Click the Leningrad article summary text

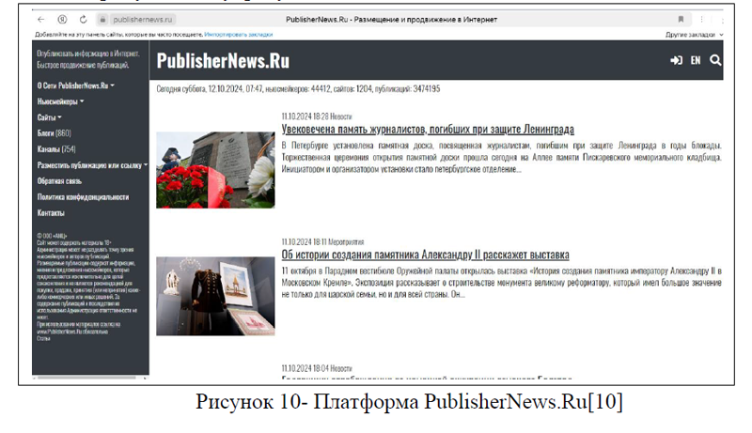[x=501, y=157]
